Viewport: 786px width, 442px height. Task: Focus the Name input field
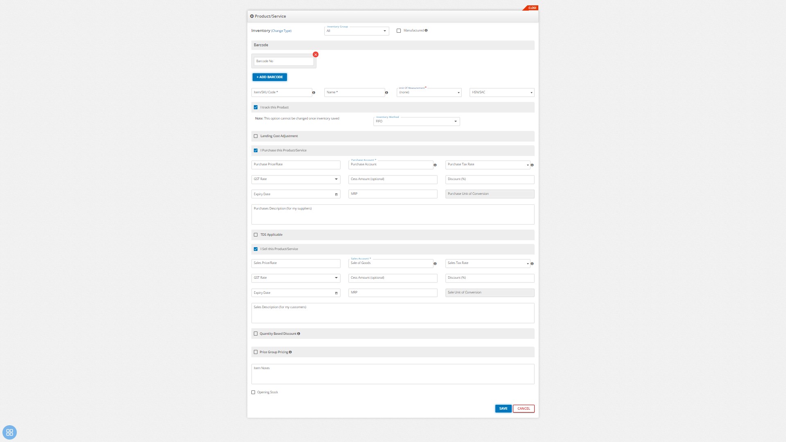tap(355, 92)
